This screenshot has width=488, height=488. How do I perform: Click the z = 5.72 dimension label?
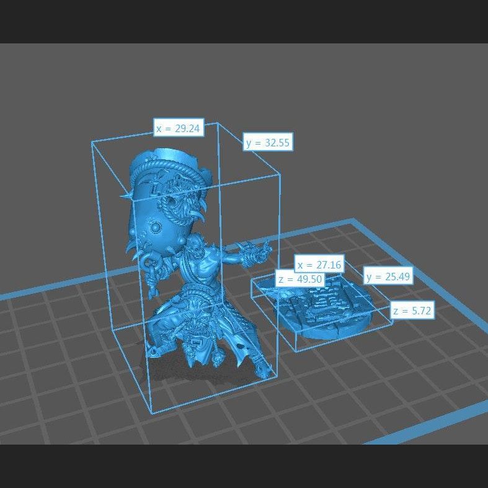tap(412, 311)
